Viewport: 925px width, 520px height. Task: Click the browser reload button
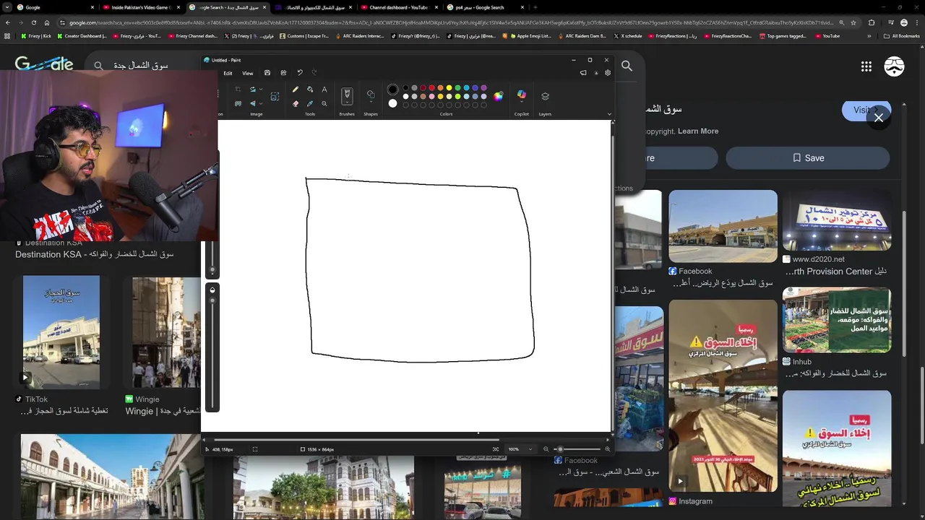[x=34, y=22]
